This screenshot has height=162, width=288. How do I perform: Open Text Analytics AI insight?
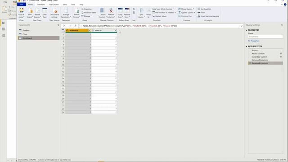204,9
